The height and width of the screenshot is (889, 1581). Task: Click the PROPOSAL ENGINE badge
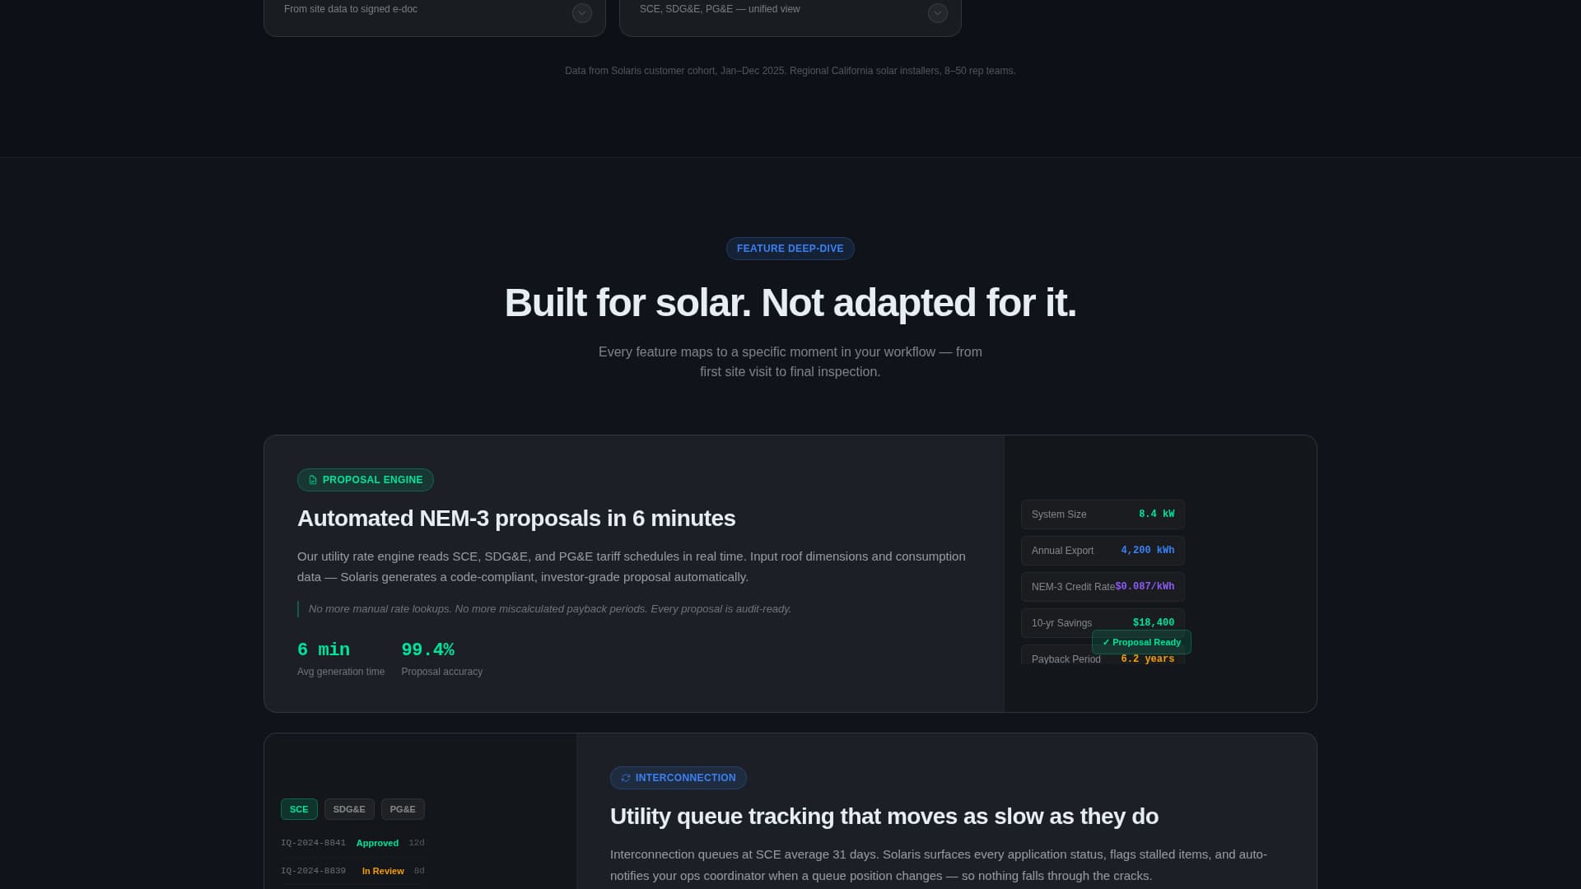click(365, 479)
